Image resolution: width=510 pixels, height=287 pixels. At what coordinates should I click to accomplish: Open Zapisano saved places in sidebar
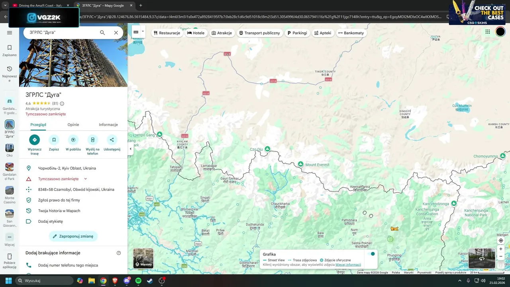10,51
